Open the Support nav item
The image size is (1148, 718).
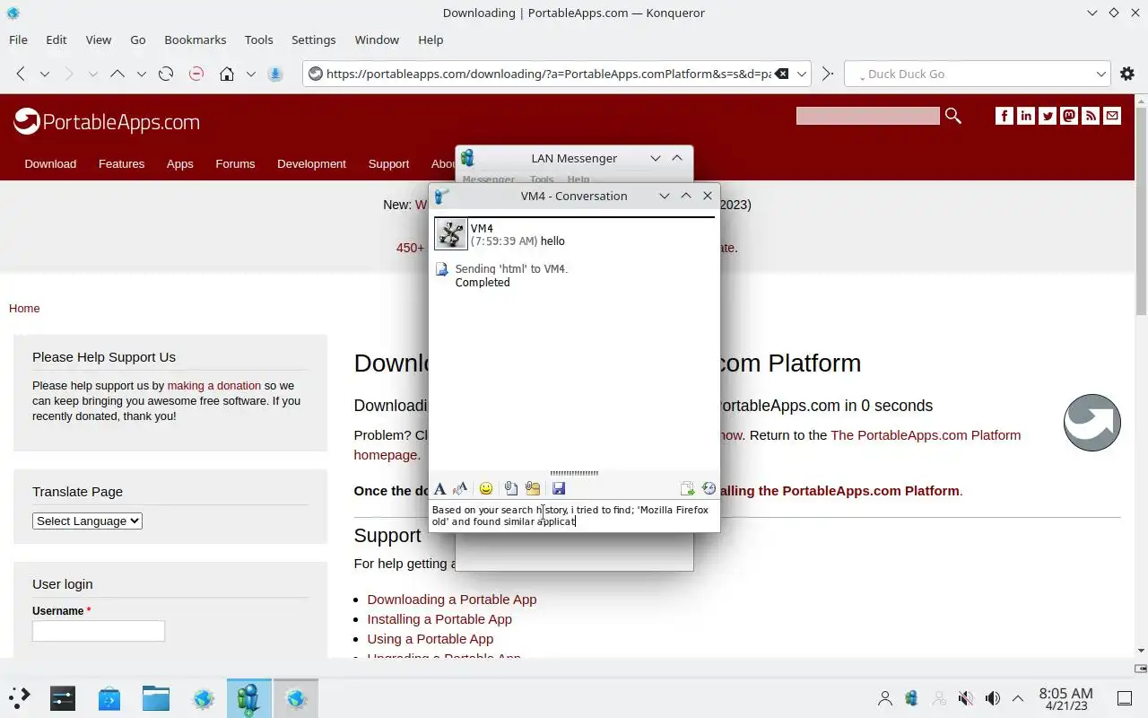pyautogui.click(x=388, y=163)
